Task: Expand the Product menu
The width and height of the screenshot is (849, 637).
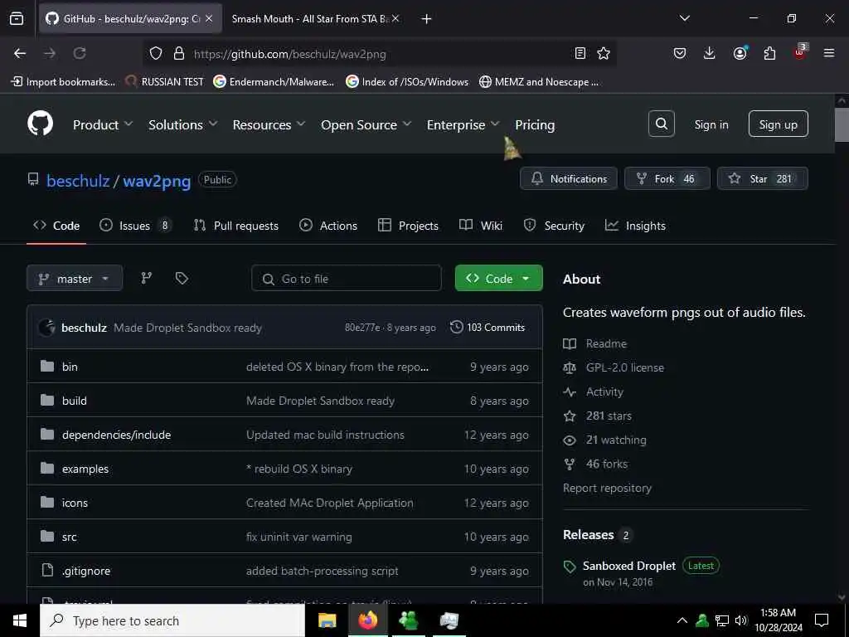Action: [103, 124]
